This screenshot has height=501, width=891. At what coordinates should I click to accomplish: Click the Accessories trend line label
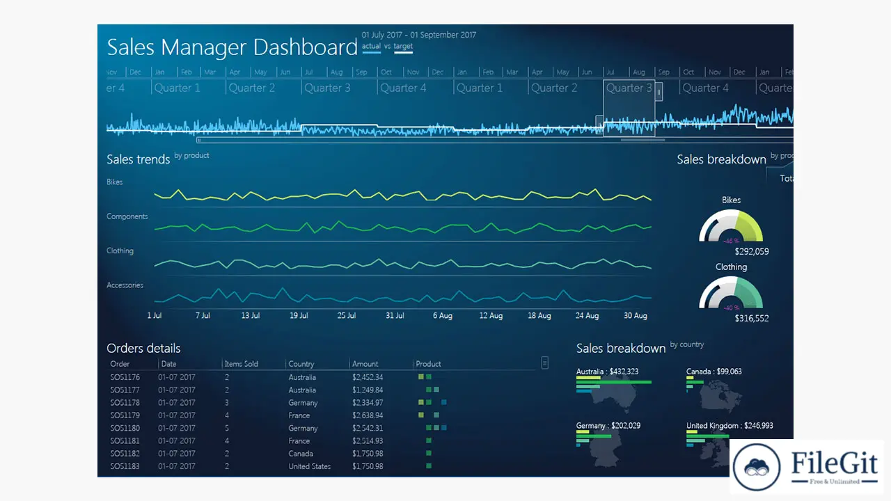(x=125, y=285)
